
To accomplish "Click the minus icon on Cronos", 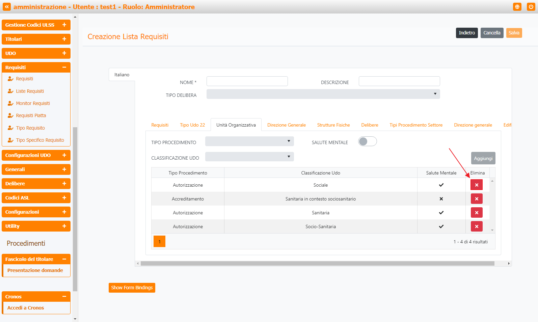I will (x=64, y=297).
